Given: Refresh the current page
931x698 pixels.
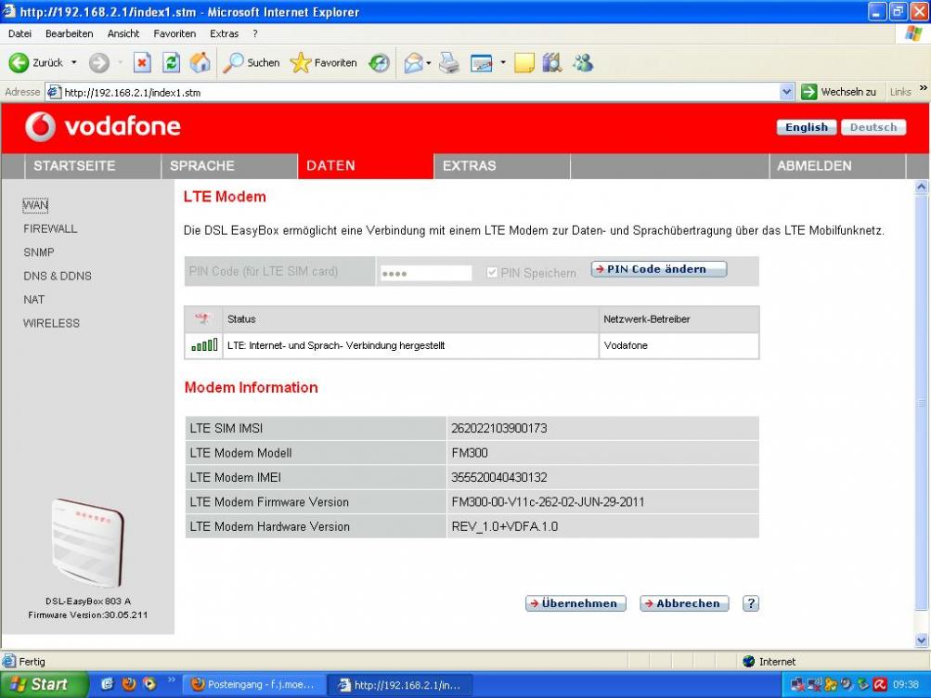Looking at the screenshot, I should pyautogui.click(x=171, y=62).
